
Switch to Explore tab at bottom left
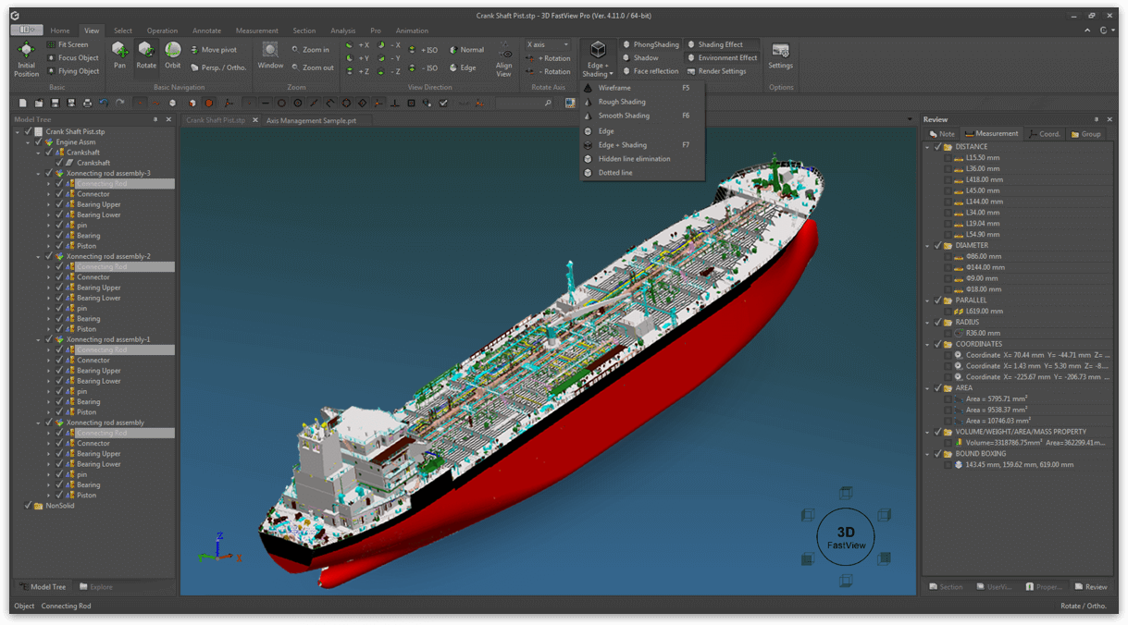96,587
